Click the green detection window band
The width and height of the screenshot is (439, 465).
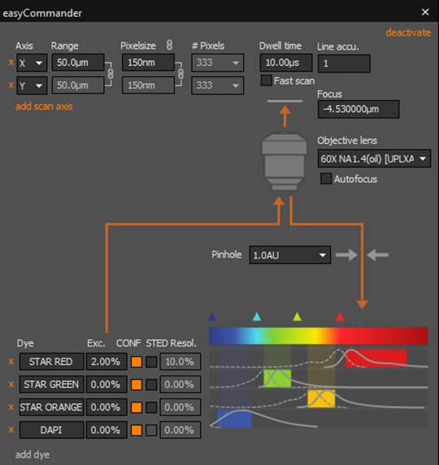coord(277,378)
